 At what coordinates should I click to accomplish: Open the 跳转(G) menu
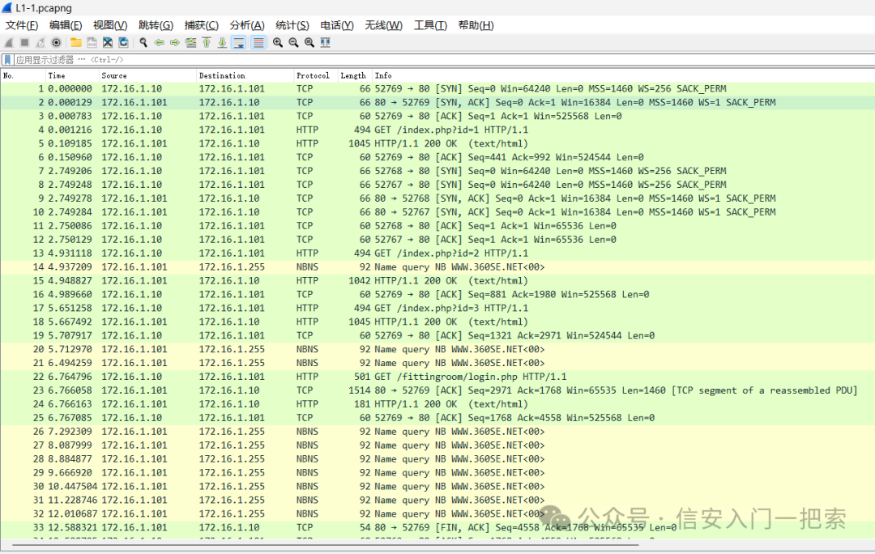pyautogui.click(x=156, y=25)
